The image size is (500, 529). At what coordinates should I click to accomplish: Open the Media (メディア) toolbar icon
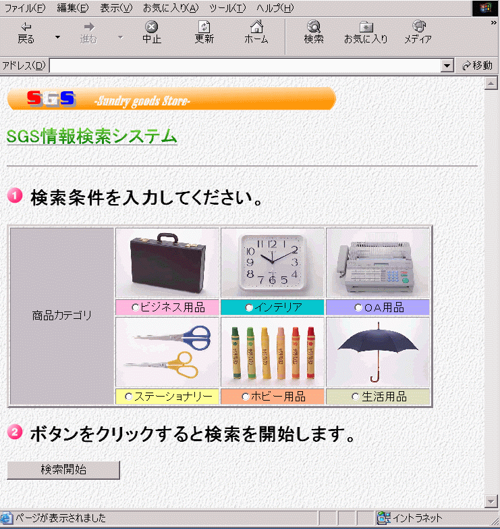(418, 27)
